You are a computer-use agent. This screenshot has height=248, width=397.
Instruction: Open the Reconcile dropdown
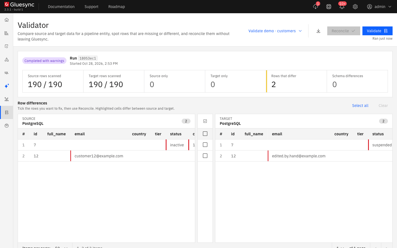tap(344, 31)
